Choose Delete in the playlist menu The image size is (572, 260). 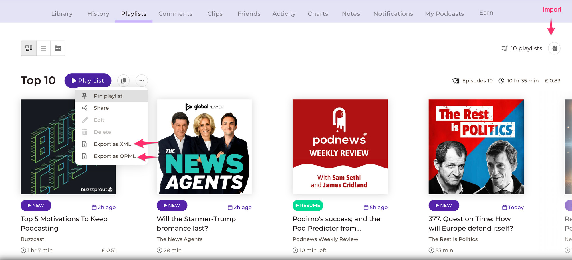pyautogui.click(x=111, y=132)
